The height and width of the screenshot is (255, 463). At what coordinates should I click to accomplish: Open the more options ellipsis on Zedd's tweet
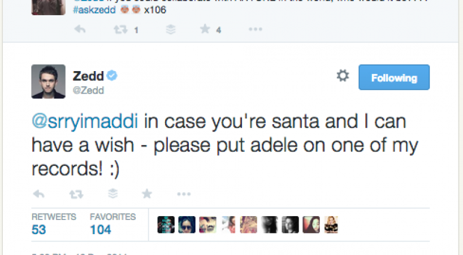(x=184, y=194)
